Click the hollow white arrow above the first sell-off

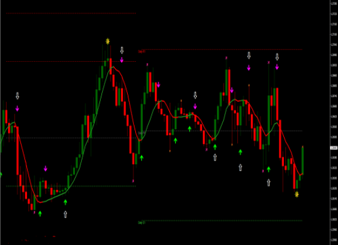17,96
